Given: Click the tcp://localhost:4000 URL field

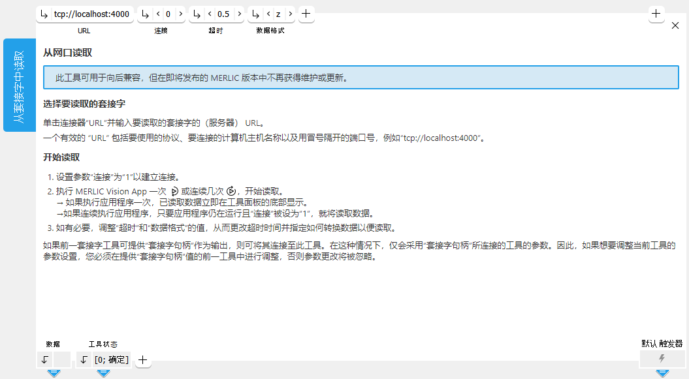Looking at the screenshot, I should pos(91,14).
